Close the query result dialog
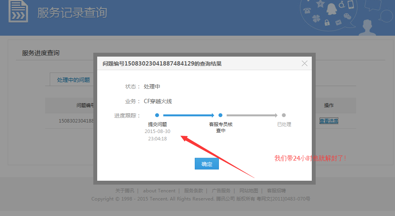Viewport: 395px width, 216px height. [304, 64]
